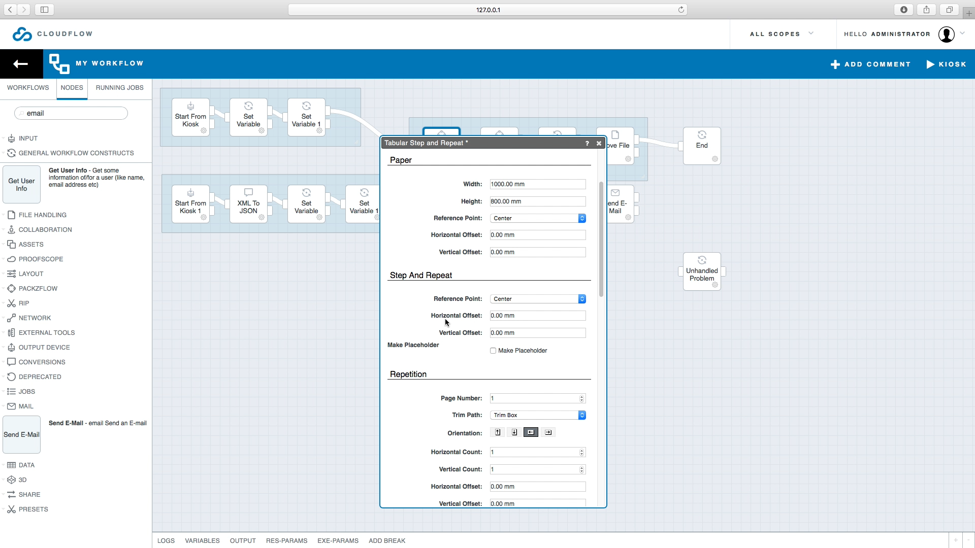The width and height of the screenshot is (975, 548).
Task: Click the Paper Width input field
Action: point(537,184)
